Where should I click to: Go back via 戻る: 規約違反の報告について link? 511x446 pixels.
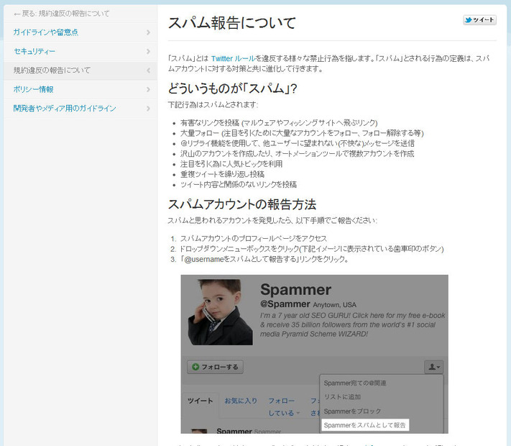pyautogui.click(x=62, y=14)
